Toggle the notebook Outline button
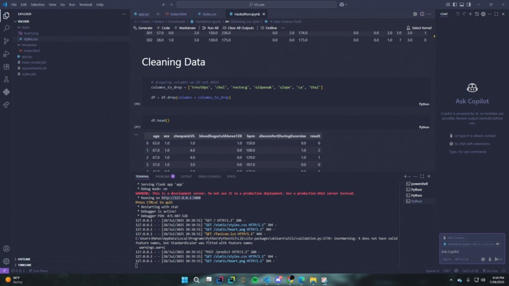This screenshot has width=509, height=286. (x=268, y=28)
